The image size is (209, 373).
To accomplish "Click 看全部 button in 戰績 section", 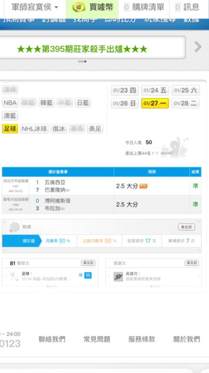I will pyautogui.click(x=186, y=227).
